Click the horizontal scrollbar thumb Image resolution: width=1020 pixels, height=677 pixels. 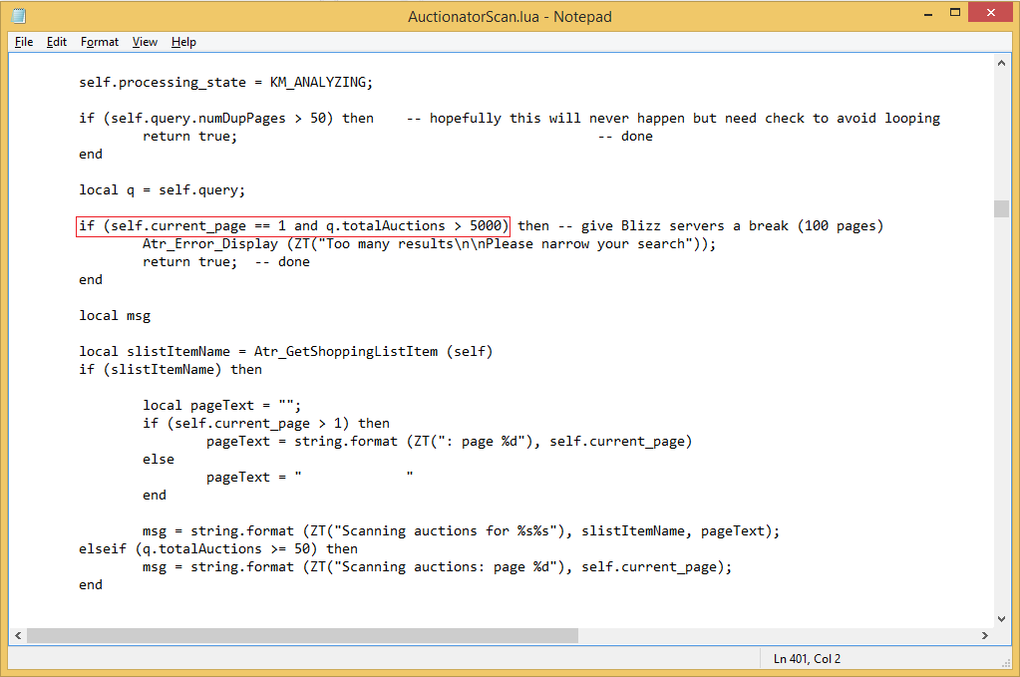[302, 635]
